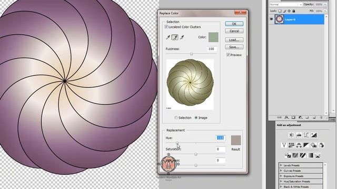Expand Exposure Presets
This screenshot has width=337, height=189.
click(281, 176)
